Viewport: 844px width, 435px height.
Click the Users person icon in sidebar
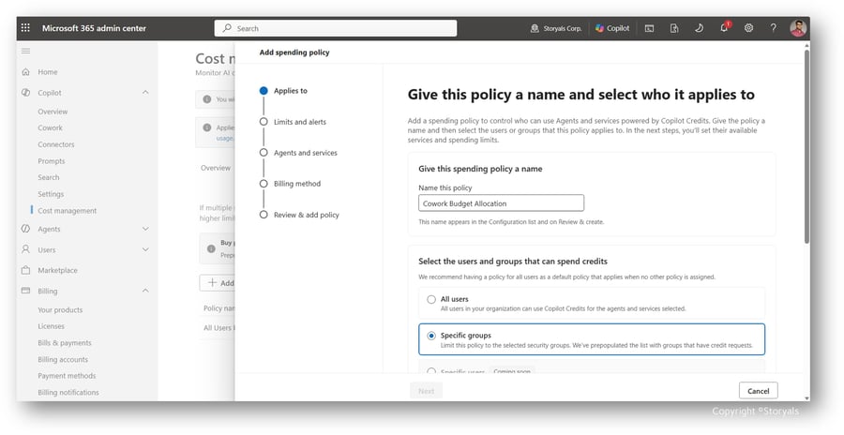pyautogui.click(x=25, y=249)
